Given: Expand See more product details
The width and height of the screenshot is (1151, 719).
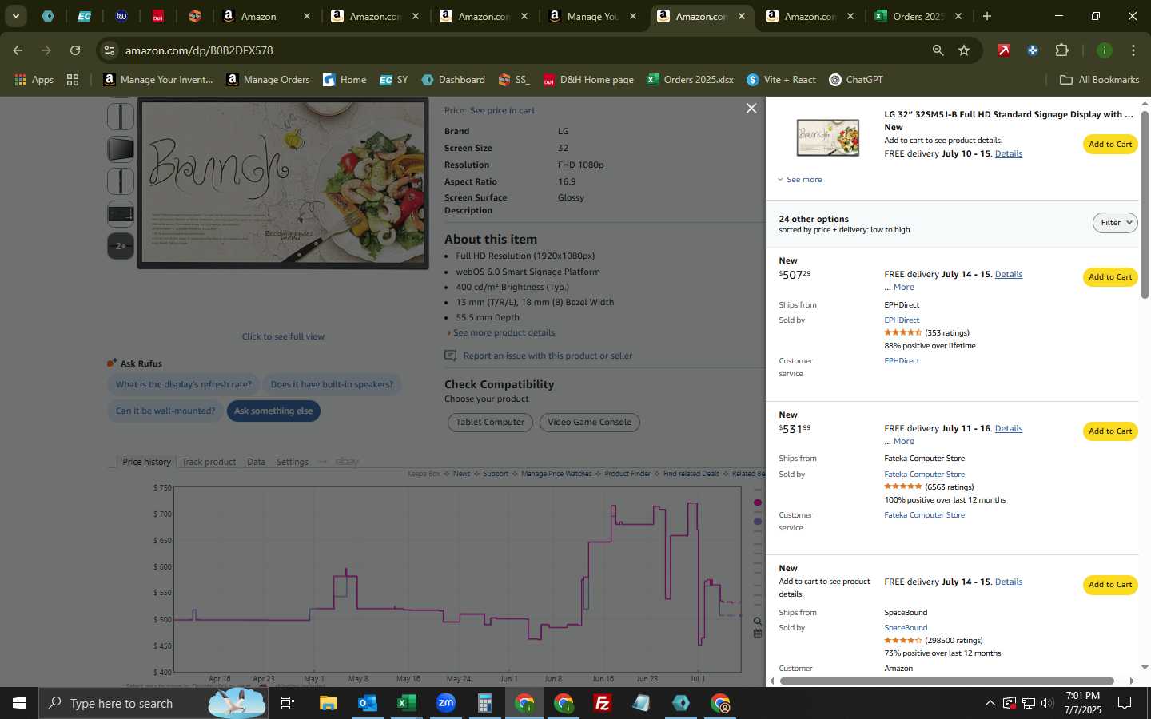Looking at the screenshot, I should click(503, 333).
